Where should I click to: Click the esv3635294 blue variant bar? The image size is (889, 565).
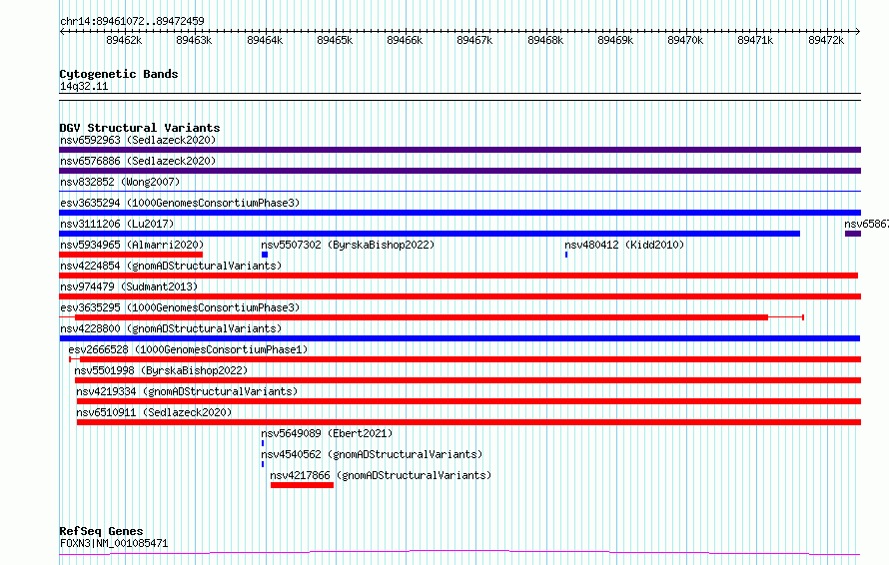[459, 213]
